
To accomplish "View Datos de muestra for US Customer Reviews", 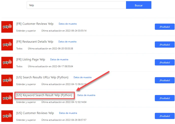I will (x=68, y=113).
